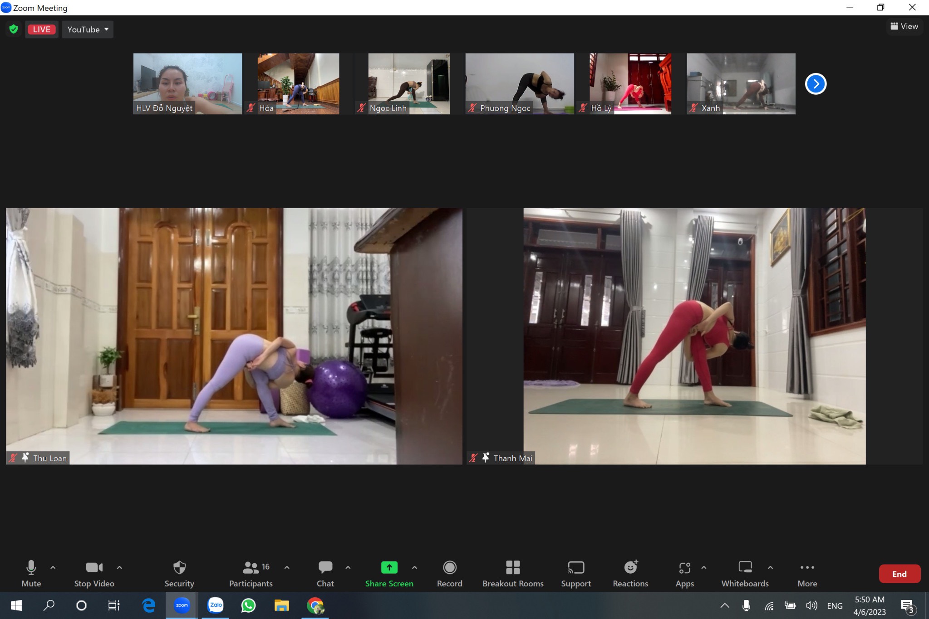The width and height of the screenshot is (929, 619).
Task: Expand Whiteboards options arrow
Action: [770, 567]
